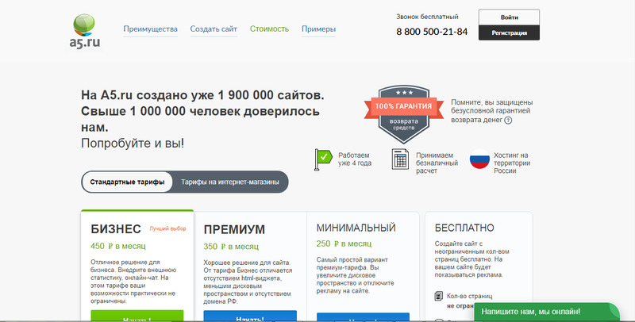Image resolution: width=635 pixels, height=322 pixels.
Task: Open the Преимущества menu link
Action: [150, 29]
